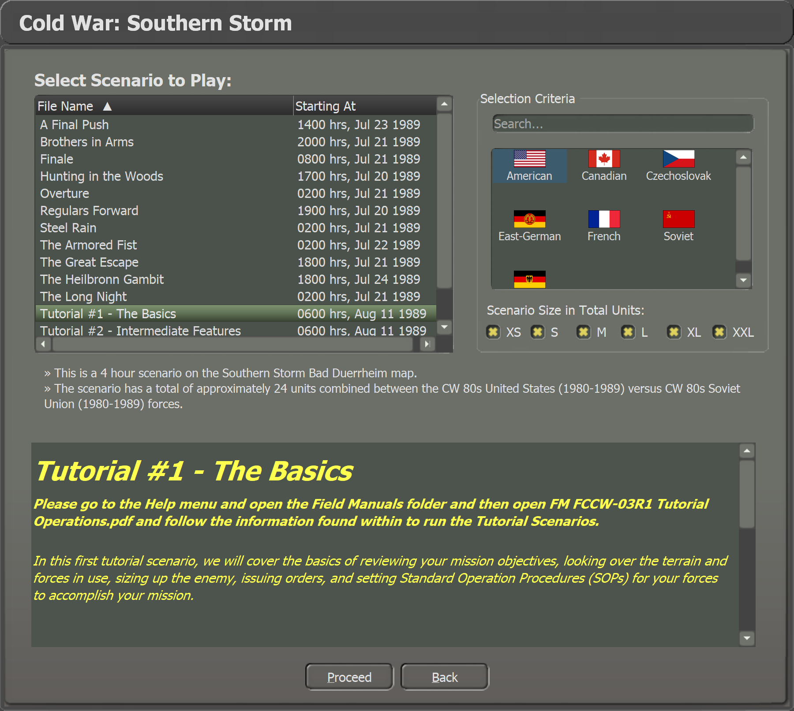Select the Finale scenario

(236, 159)
